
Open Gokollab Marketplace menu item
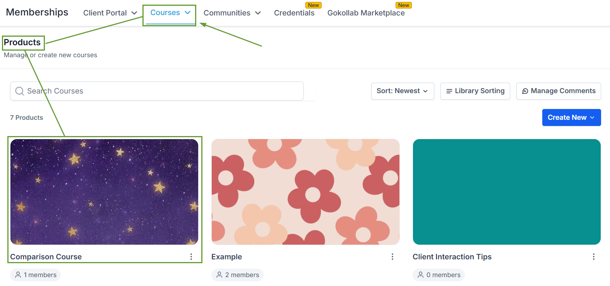[x=366, y=13]
